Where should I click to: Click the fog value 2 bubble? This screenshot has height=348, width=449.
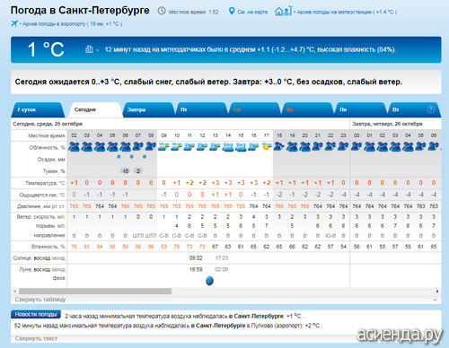(x=138, y=171)
